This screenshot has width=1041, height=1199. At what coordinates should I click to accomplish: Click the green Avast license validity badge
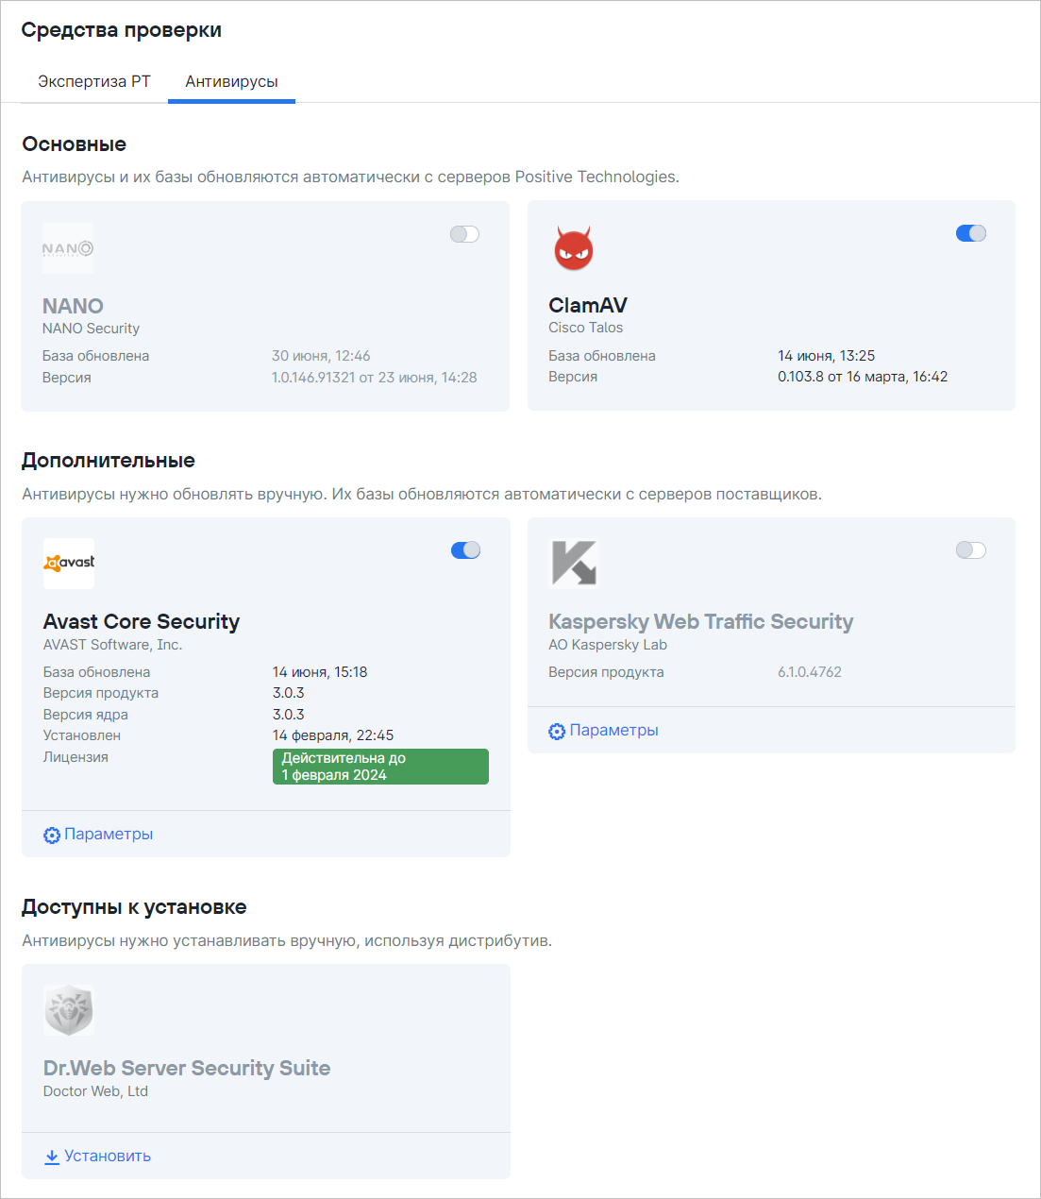pyautogui.click(x=380, y=767)
